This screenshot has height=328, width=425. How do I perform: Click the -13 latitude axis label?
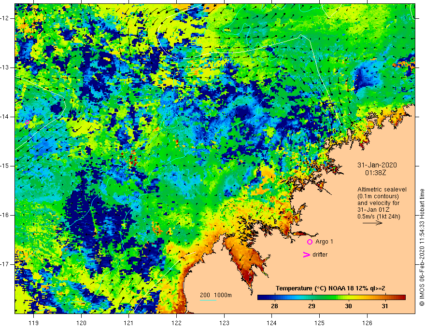click(x=5, y=68)
